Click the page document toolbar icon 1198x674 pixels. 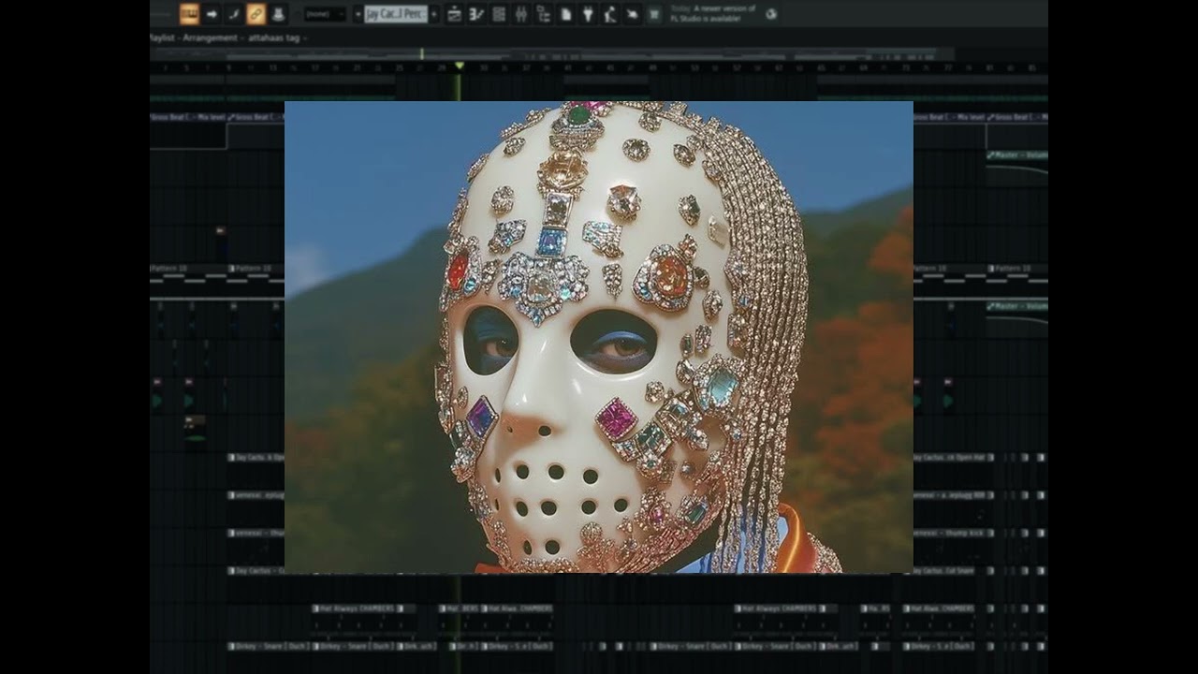(x=566, y=14)
